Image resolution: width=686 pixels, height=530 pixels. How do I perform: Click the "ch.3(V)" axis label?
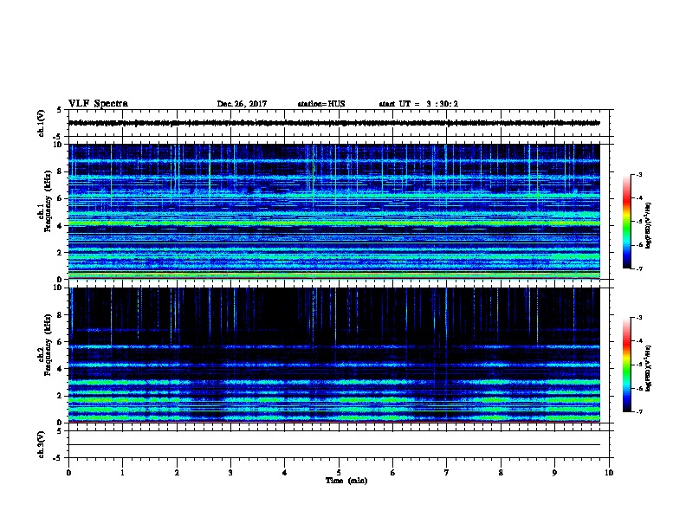click(42, 444)
